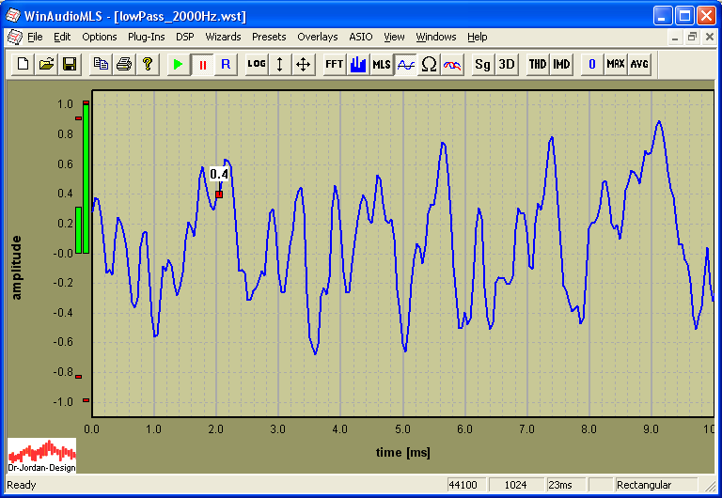Click the New file icon
Image resolution: width=722 pixels, height=498 pixels.
point(24,64)
